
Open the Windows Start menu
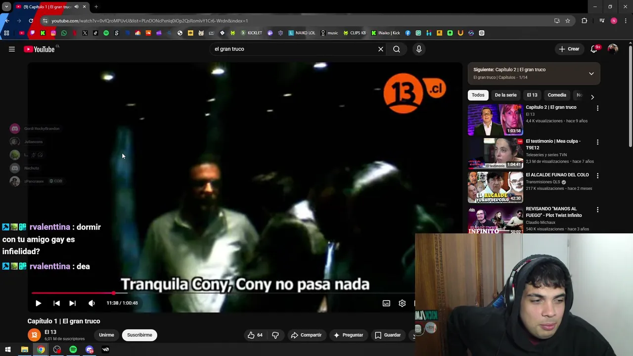point(8,350)
